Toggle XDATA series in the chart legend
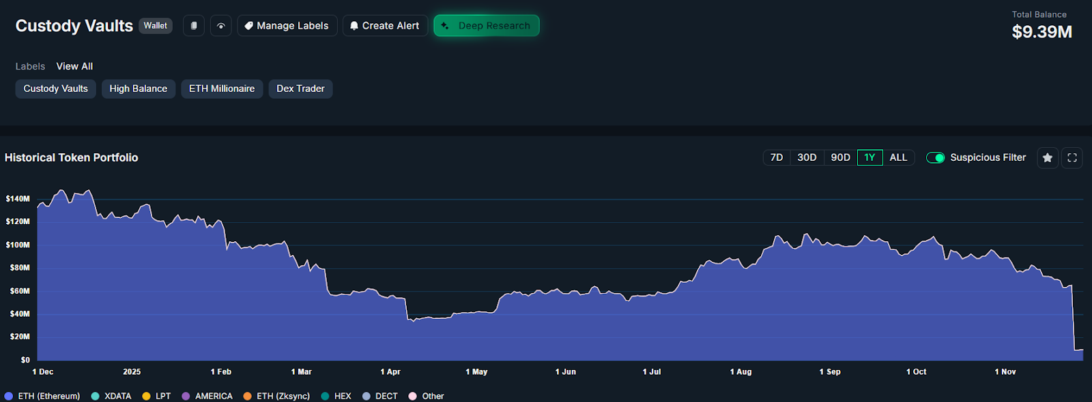 click(111, 396)
